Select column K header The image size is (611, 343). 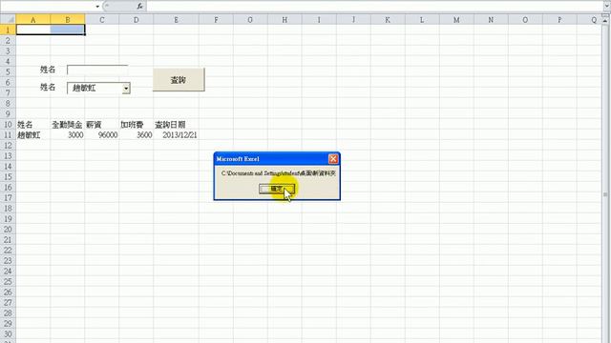(x=388, y=19)
